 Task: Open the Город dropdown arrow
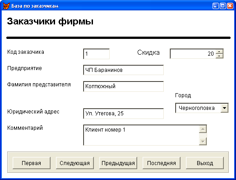224,108
